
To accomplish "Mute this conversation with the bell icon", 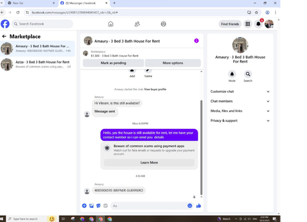I will (232, 74).
